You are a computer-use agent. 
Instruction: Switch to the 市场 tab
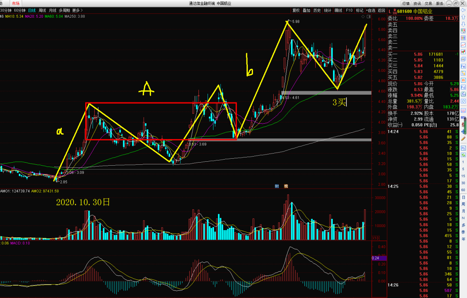click(x=16, y=3)
